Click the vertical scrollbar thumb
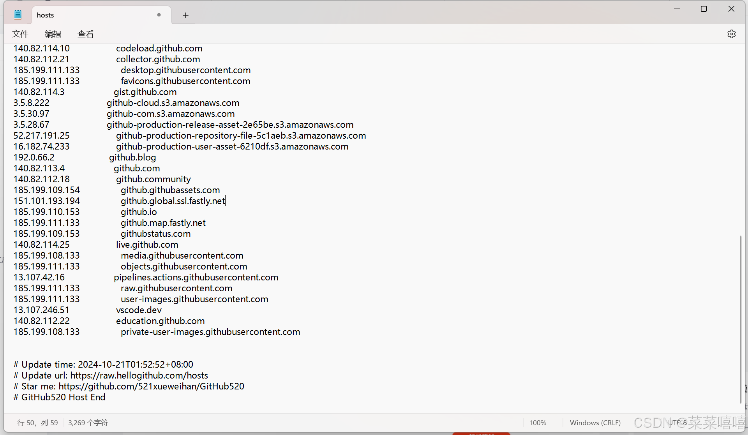 coord(740,319)
